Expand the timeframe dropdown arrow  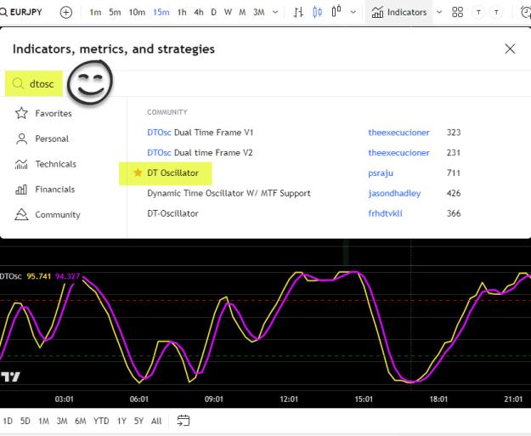point(275,13)
